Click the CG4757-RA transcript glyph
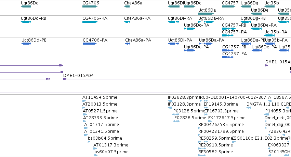 (228, 35)
